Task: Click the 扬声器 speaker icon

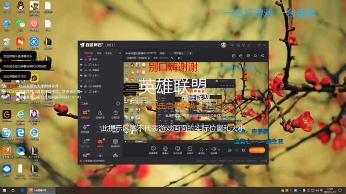Action: coord(213,150)
